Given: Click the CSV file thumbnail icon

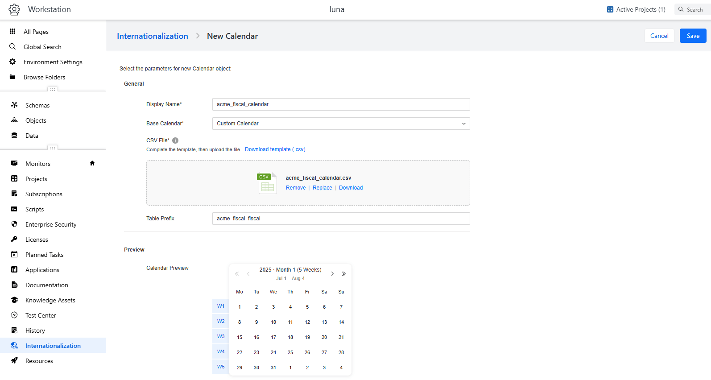Looking at the screenshot, I should tap(267, 183).
